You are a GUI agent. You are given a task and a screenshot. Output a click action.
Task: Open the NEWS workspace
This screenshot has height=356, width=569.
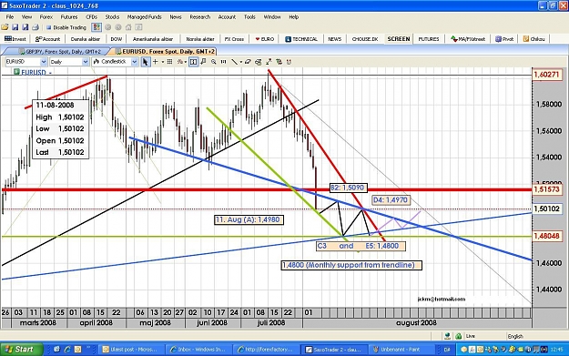tap(334, 39)
